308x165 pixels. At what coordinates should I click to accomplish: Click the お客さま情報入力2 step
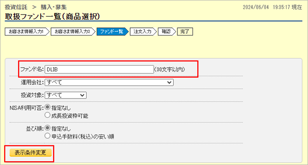73,32
